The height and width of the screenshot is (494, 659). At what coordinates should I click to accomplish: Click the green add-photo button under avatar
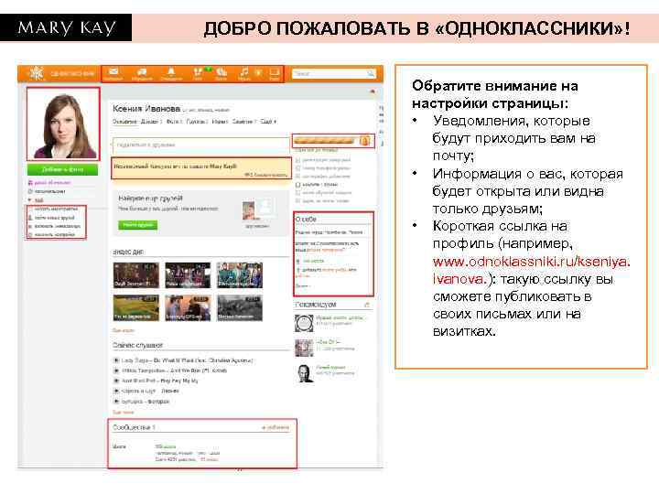[x=62, y=169]
